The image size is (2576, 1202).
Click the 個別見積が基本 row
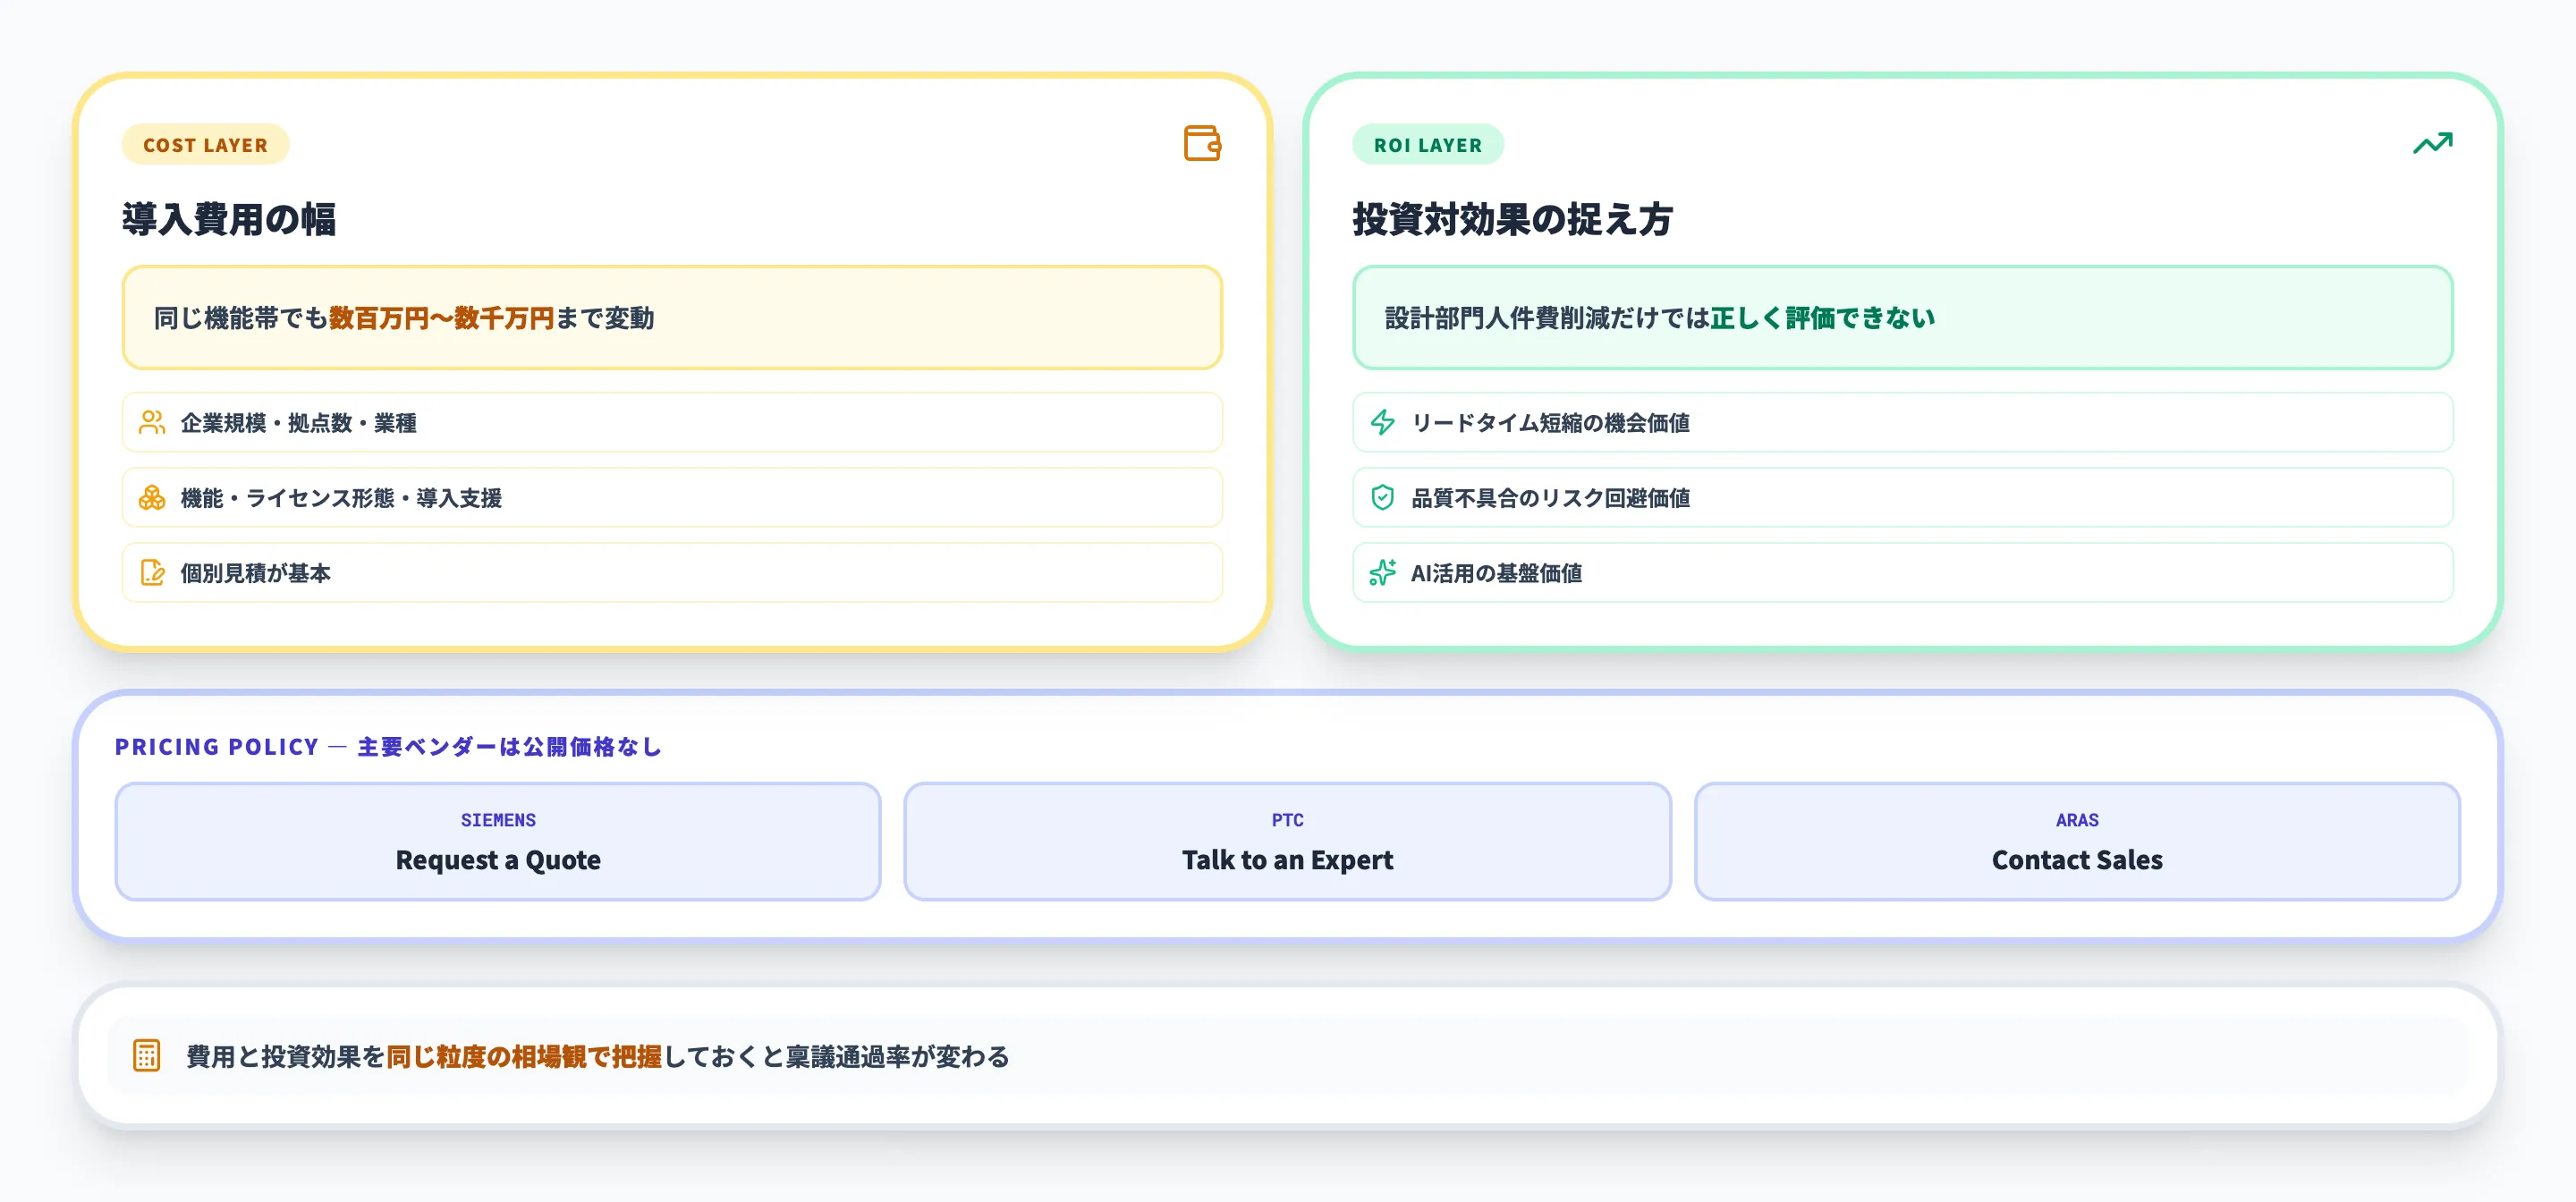(x=672, y=572)
